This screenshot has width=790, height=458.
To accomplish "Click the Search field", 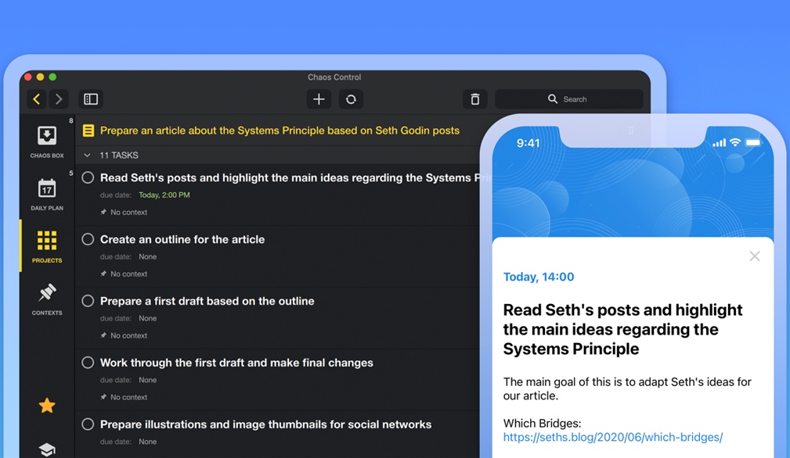I will point(569,99).
